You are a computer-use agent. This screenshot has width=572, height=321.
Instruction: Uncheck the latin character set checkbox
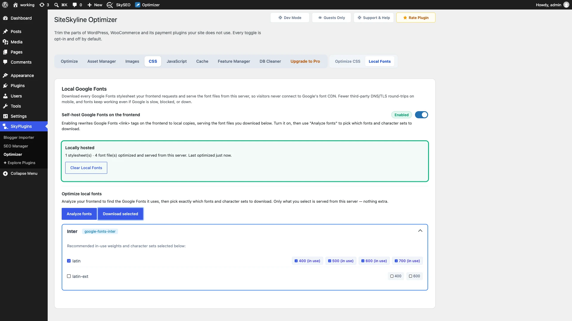pos(69,261)
